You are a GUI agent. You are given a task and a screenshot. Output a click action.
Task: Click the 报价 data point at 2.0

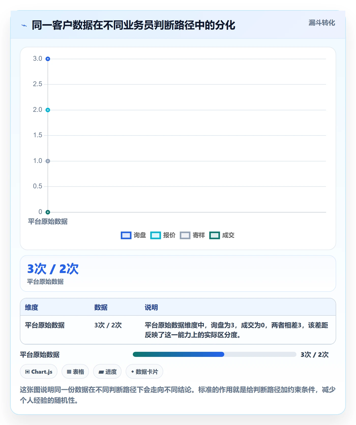pyautogui.click(x=48, y=110)
